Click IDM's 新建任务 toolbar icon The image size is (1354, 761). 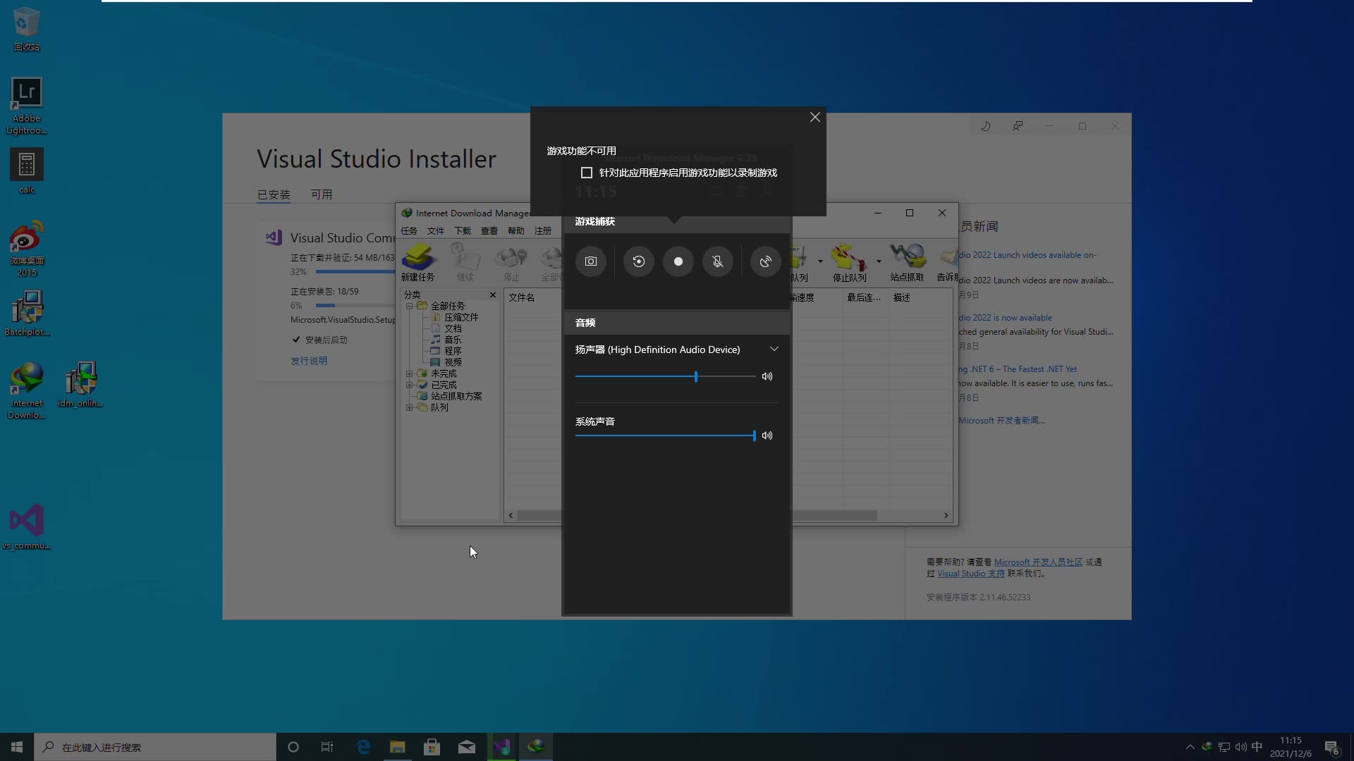point(418,262)
